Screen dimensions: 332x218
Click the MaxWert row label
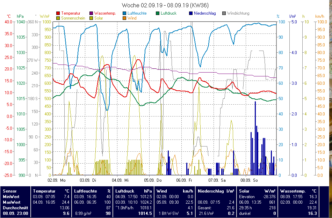pos(12,202)
